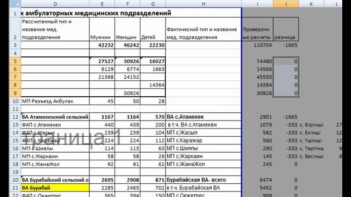Click cell 'в т.ч. ВА с.Атамекен'
351x197 pixels.
click(203, 125)
